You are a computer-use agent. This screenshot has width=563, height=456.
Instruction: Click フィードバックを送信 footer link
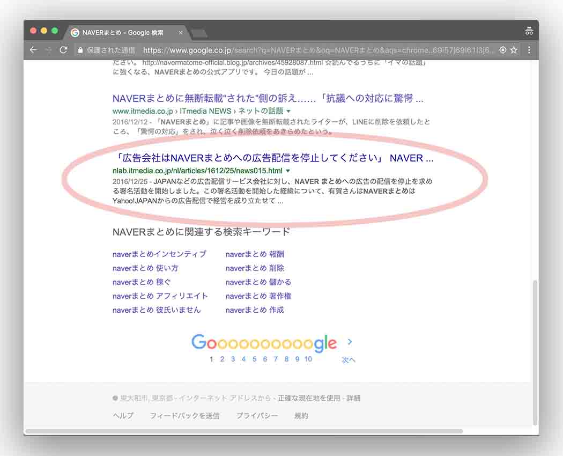184,416
